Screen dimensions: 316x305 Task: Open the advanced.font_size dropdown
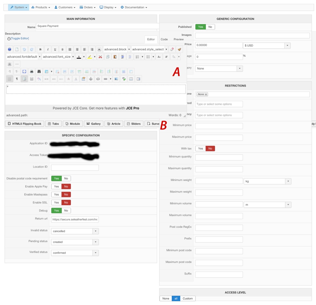point(58,57)
